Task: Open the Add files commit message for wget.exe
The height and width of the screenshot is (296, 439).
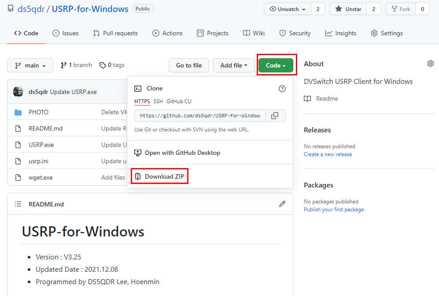Action: pyautogui.click(x=113, y=177)
